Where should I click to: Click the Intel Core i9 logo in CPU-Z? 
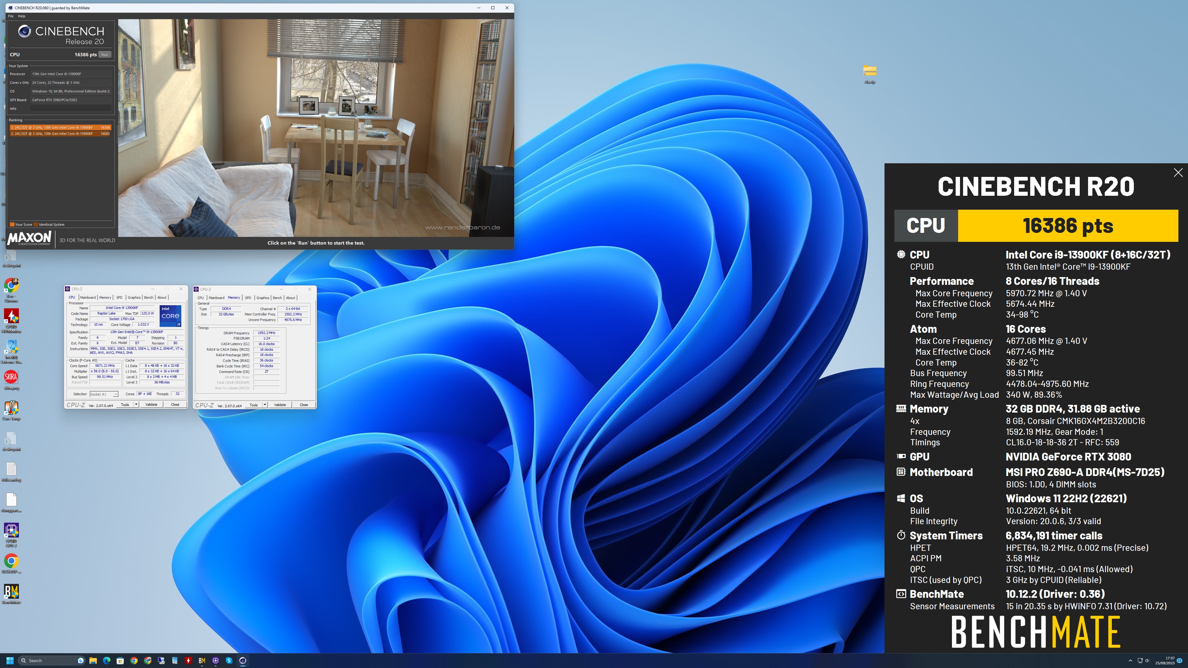170,316
